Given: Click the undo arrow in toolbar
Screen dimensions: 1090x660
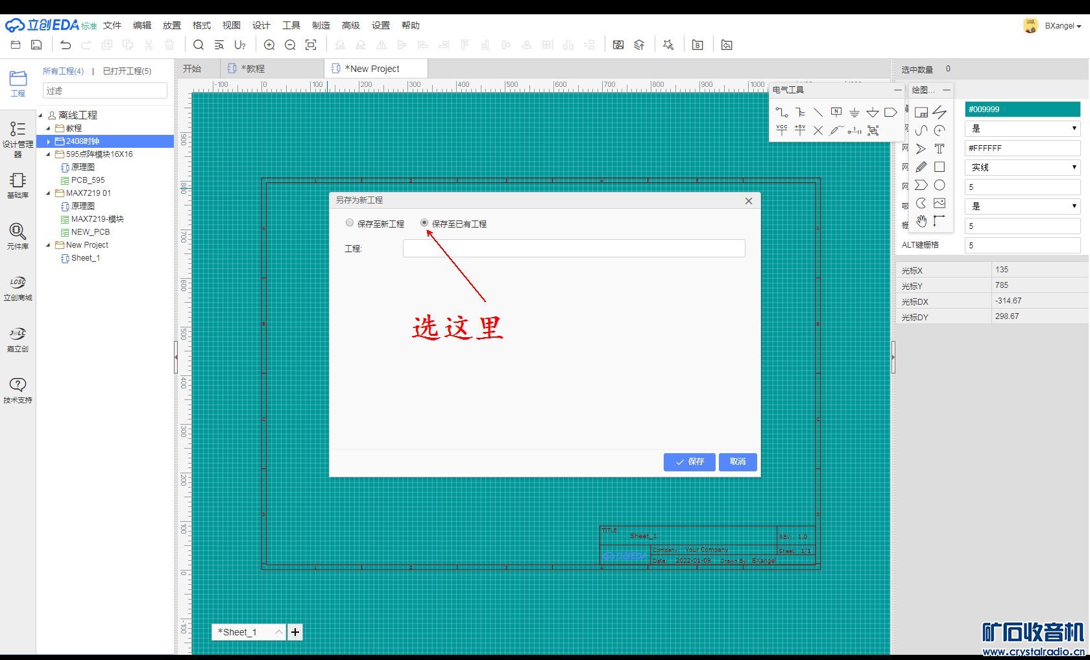Looking at the screenshot, I should [x=66, y=45].
